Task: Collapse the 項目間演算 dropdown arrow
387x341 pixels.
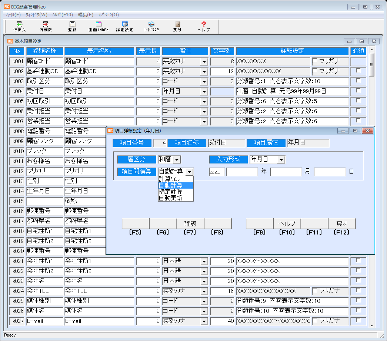Action: click(189, 172)
